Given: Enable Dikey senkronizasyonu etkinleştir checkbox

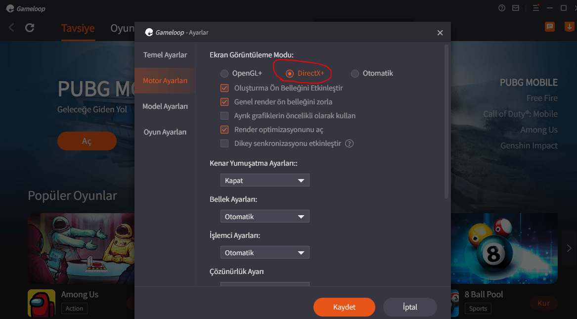Looking at the screenshot, I should [224, 143].
